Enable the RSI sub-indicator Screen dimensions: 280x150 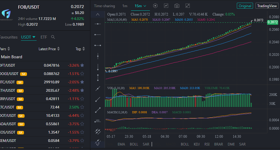[x=207, y=144]
